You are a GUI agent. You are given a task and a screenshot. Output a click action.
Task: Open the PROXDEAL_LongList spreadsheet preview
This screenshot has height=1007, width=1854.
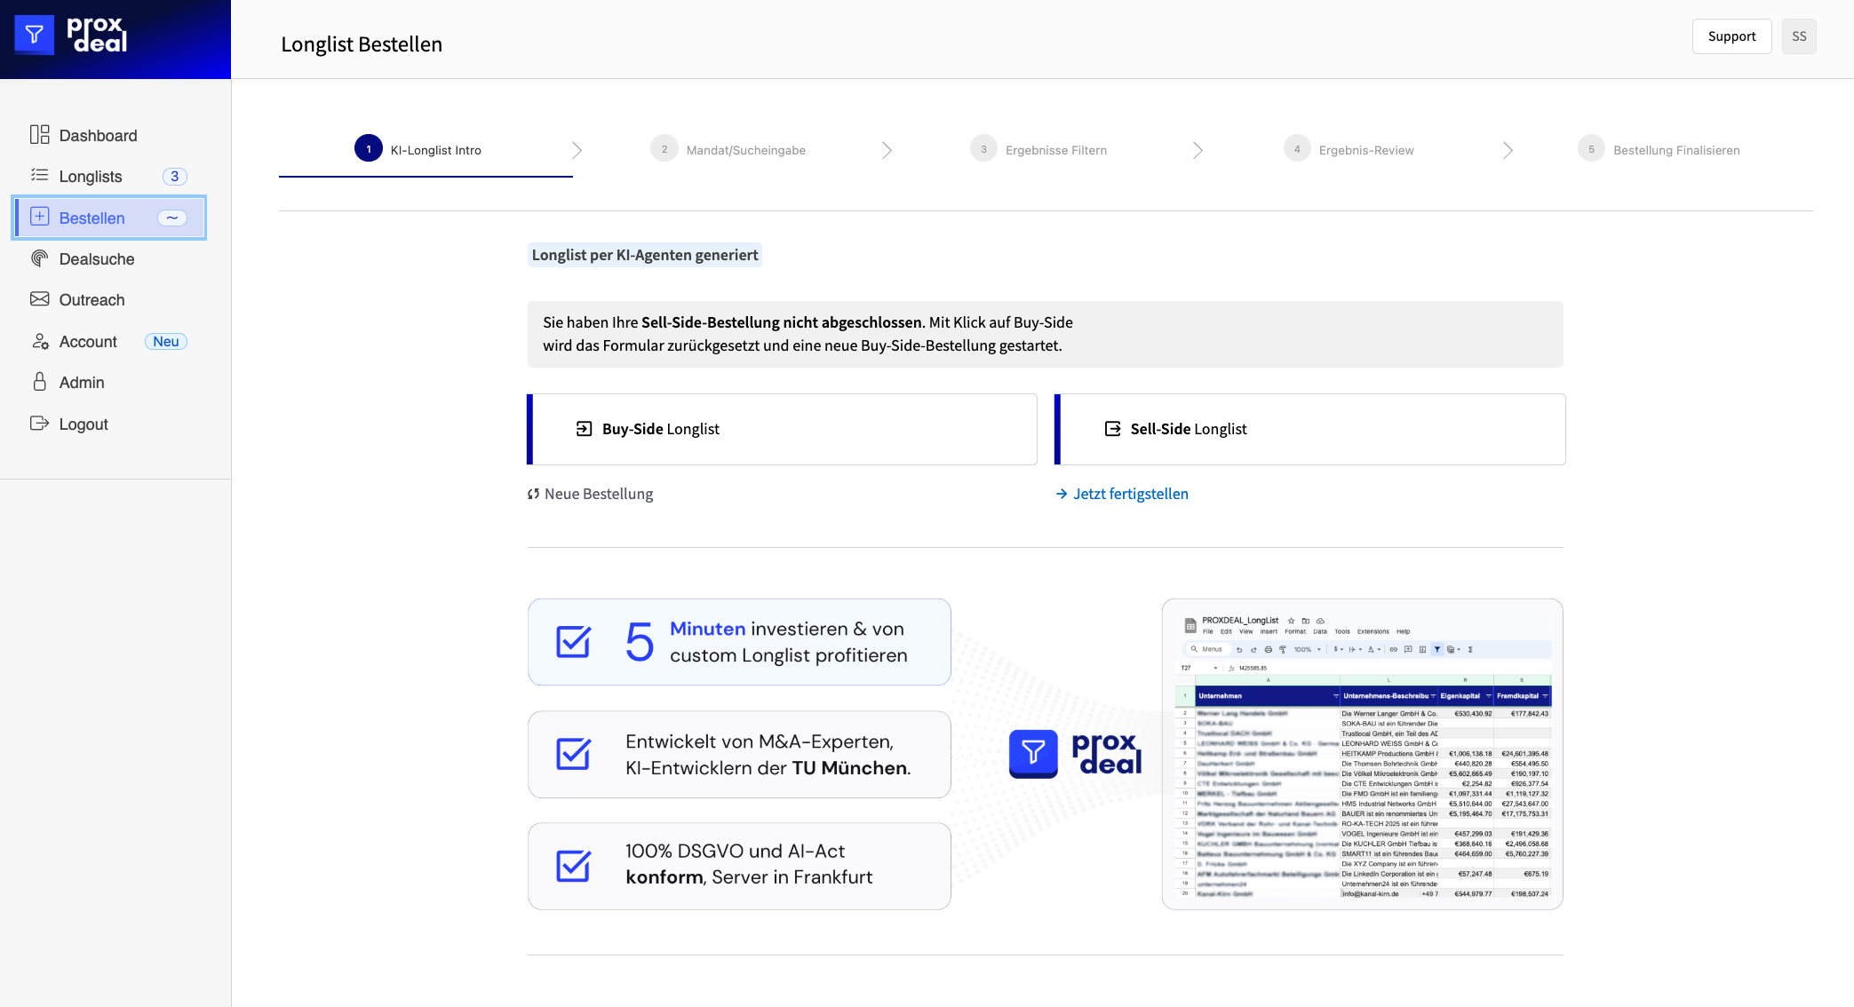(1362, 754)
